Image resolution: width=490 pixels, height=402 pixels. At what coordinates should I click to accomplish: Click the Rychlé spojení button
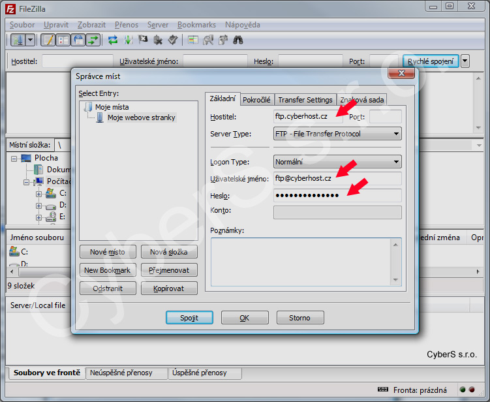tap(431, 61)
